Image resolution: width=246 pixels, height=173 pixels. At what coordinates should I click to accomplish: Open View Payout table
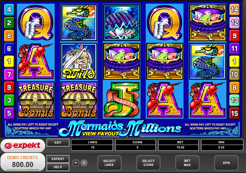point(100,133)
